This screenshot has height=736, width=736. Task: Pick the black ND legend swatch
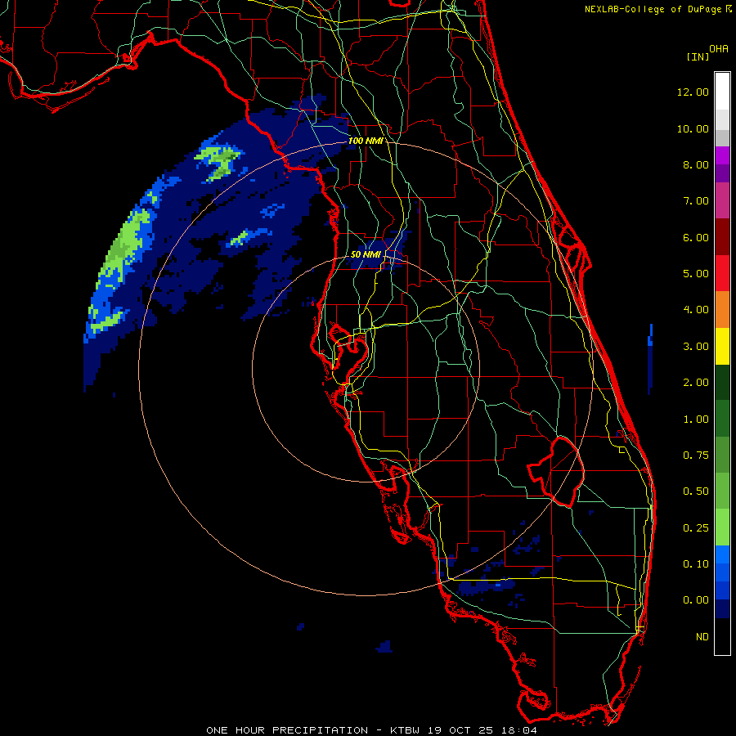[x=722, y=636]
